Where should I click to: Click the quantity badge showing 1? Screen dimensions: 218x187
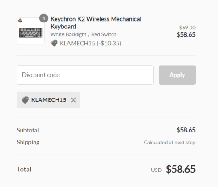pyautogui.click(x=44, y=18)
